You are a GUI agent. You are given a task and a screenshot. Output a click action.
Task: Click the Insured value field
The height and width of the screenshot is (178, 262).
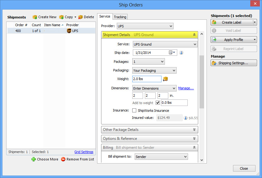(x=169, y=118)
